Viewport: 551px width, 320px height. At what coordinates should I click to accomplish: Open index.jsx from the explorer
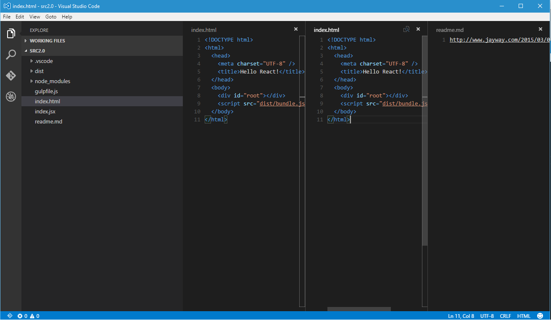pyautogui.click(x=102, y=111)
